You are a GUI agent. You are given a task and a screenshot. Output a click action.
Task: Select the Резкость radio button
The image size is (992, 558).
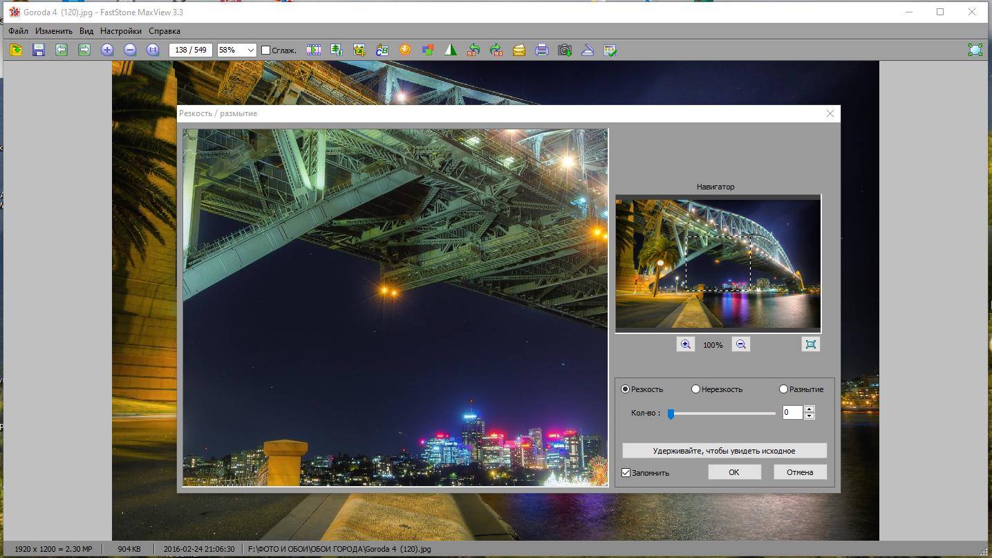626,389
